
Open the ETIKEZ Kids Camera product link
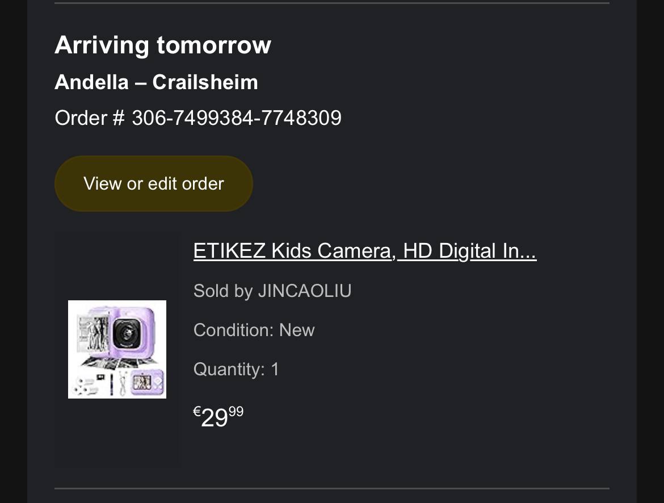pyautogui.click(x=364, y=250)
